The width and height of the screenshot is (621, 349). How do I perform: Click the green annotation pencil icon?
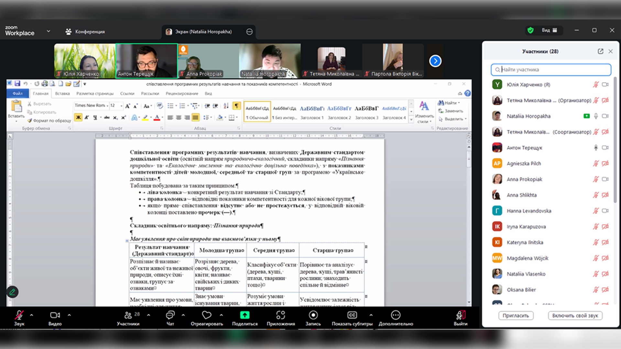coord(13,292)
